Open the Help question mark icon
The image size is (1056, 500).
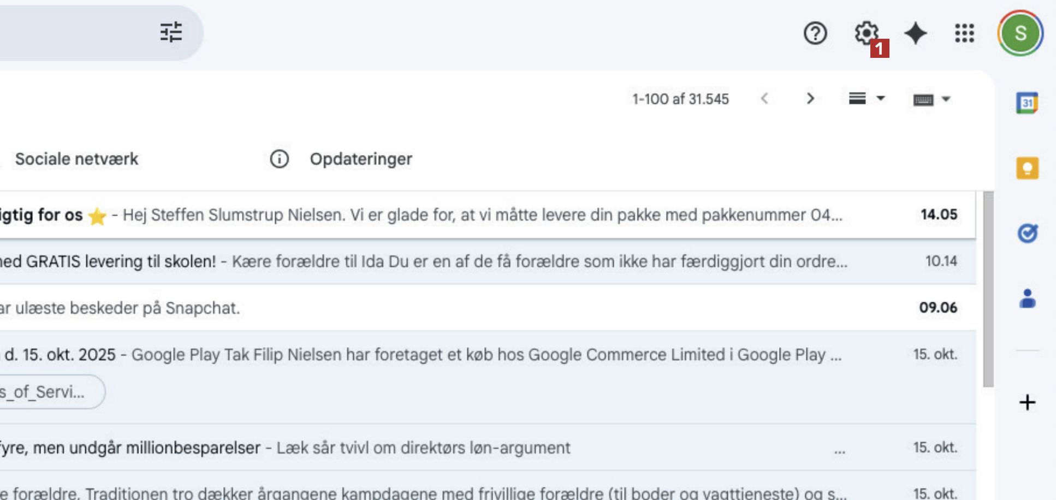click(815, 33)
